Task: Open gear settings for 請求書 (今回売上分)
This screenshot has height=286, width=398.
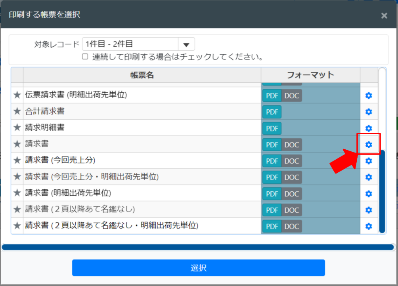Action: pos(369,161)
